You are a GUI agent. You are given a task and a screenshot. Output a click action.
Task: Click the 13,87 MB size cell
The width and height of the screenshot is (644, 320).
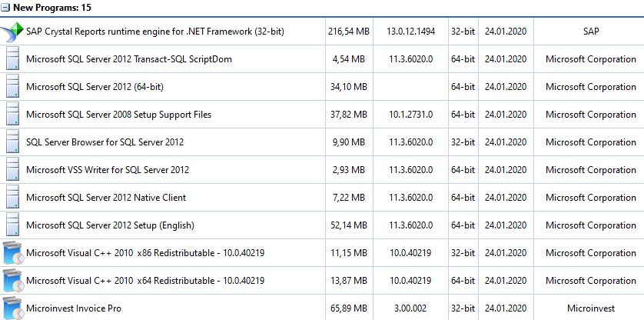tap(349, 281)
